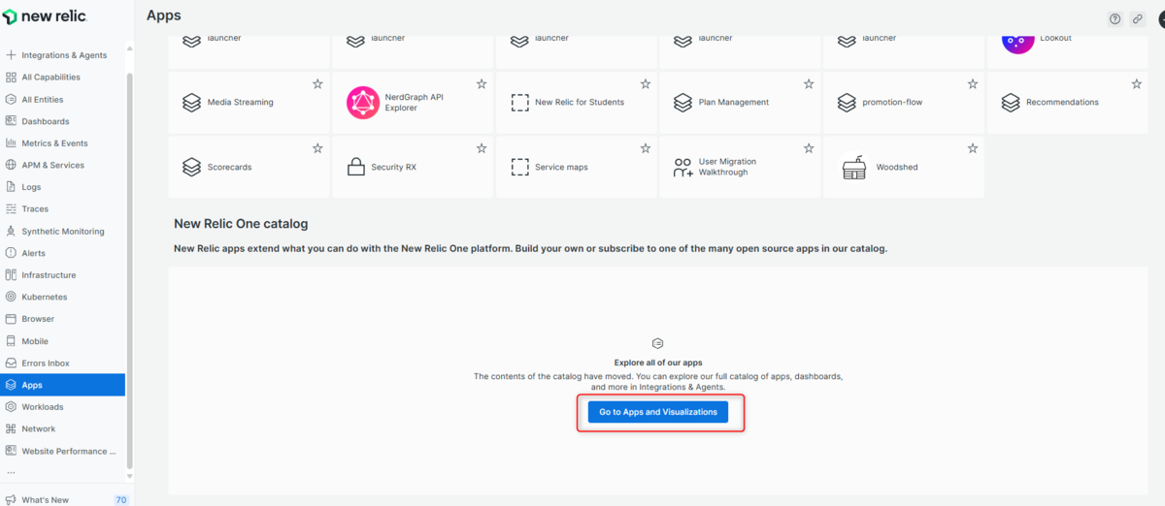Click the What's New 70 badge
The image size is (1165, 506).
[121, 500]
